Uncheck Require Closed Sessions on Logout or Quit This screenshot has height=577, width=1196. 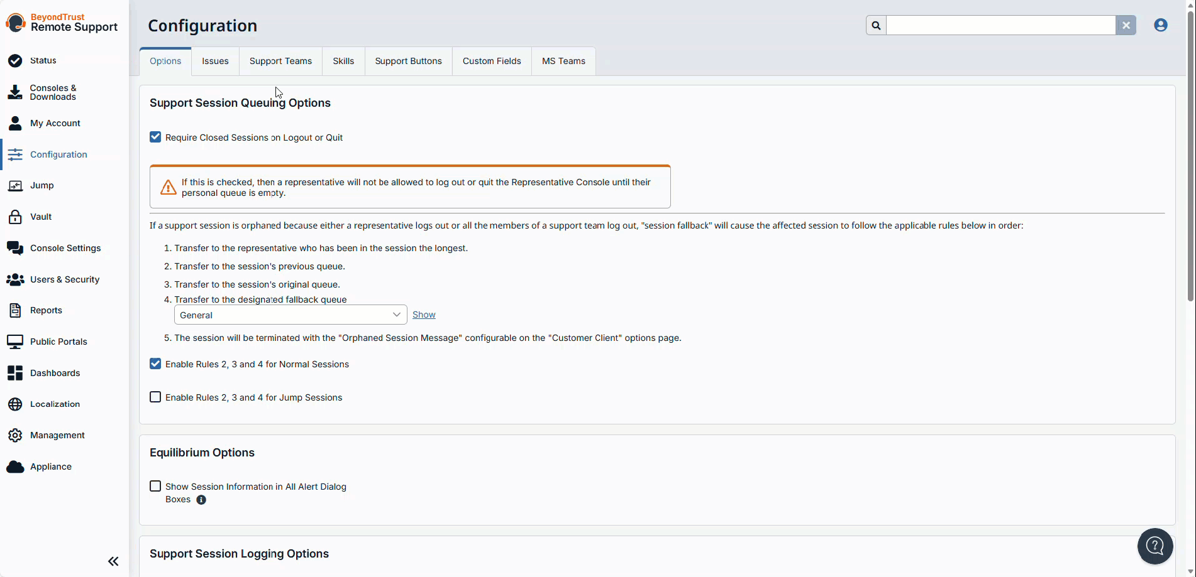pyautogui.click(x=155, y=137)
